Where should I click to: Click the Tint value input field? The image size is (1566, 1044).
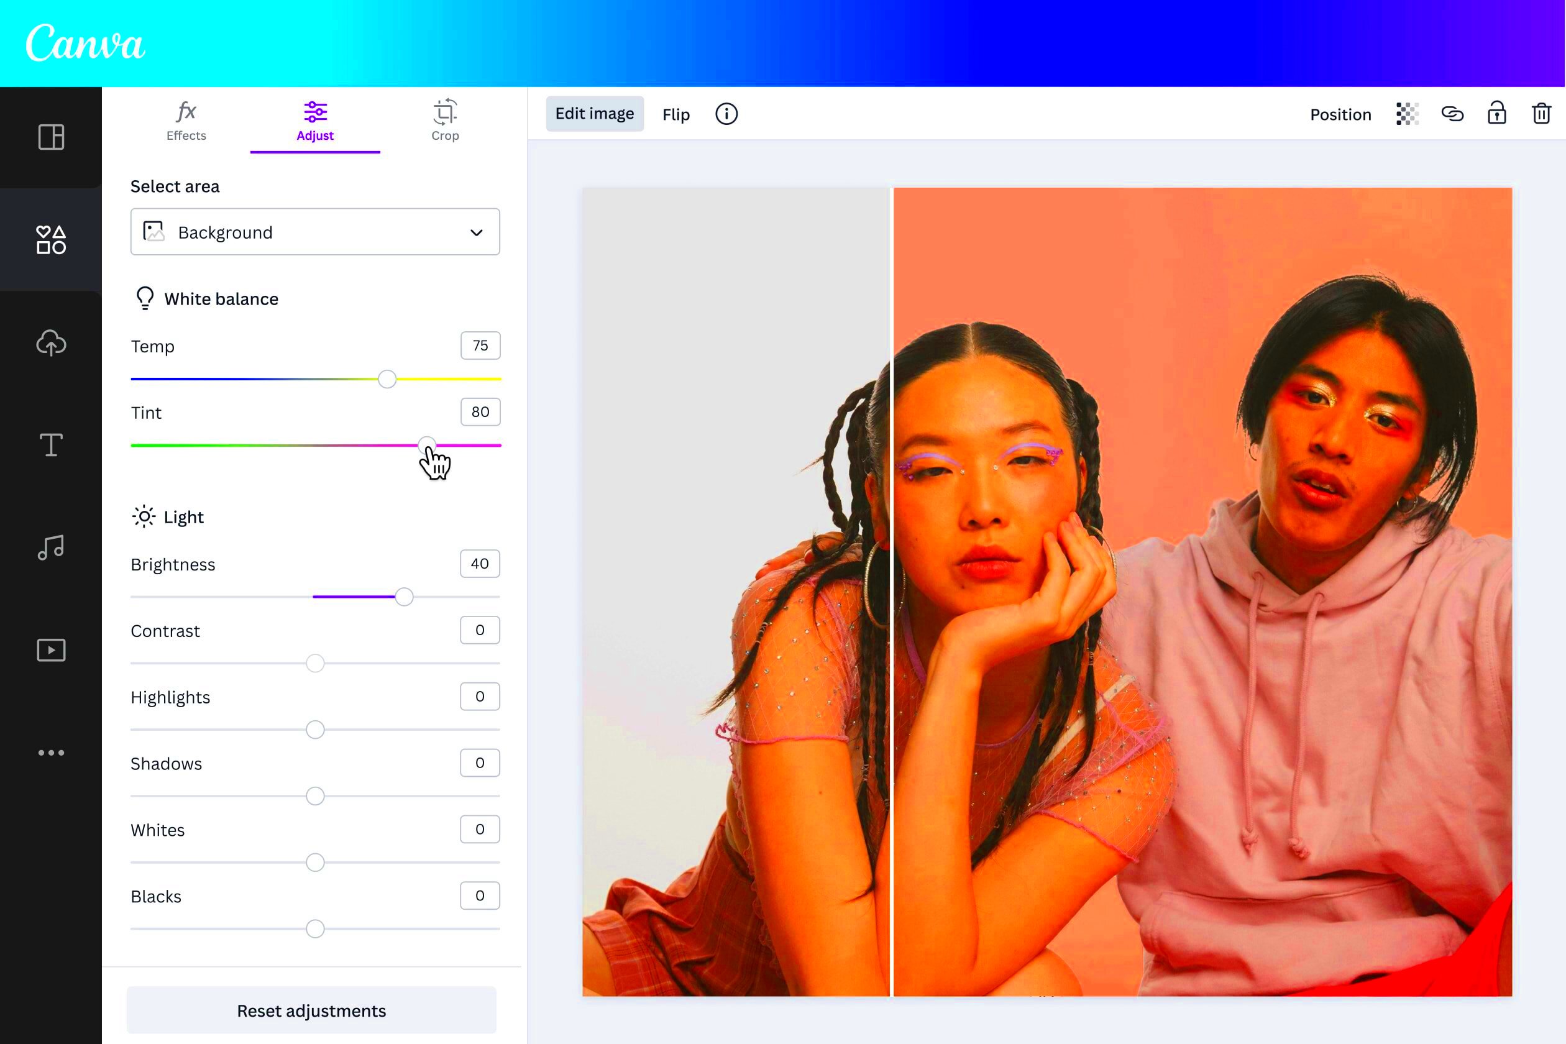click(x=479, y=411)
